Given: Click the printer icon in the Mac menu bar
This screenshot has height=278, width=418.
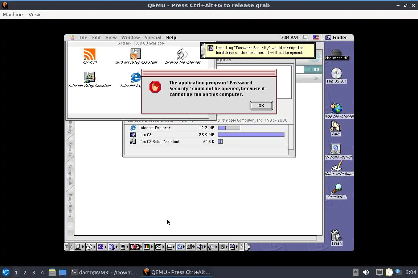Looking at the screenshot, I should point(306,38).
